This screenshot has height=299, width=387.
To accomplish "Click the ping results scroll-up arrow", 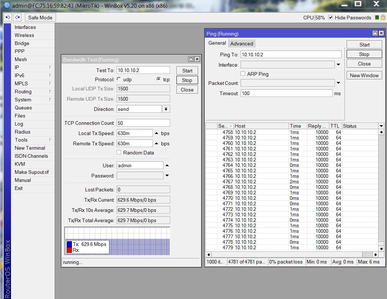I will point(381,132).
